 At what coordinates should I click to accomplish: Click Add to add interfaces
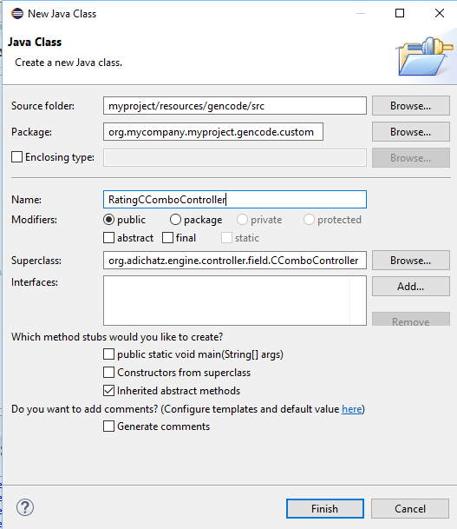411,286
